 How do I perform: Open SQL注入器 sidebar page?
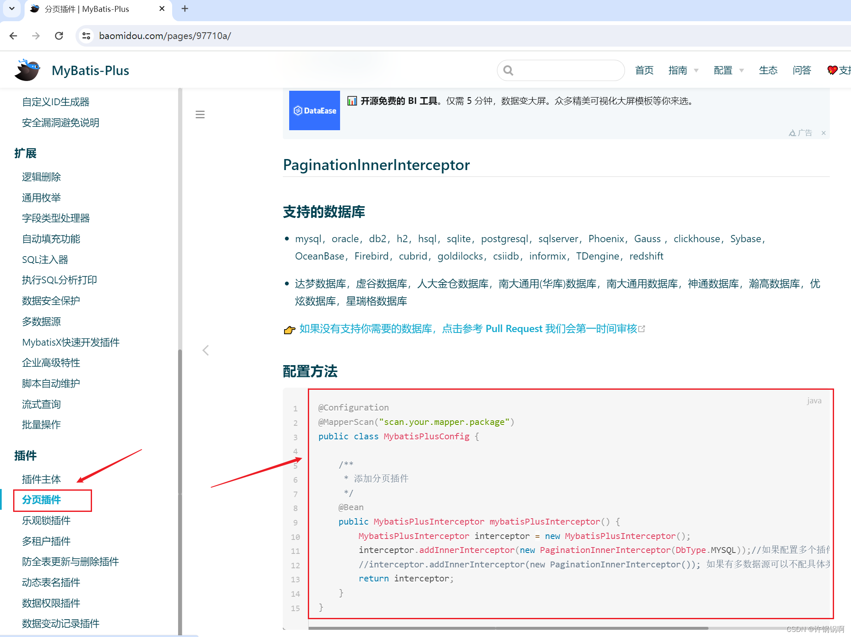coord(45,260)
